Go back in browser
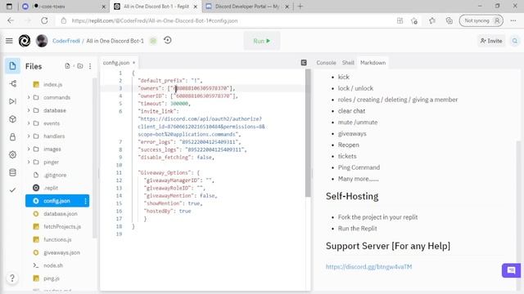The height and width of the screenshot is (294, 524). [11, 20]
